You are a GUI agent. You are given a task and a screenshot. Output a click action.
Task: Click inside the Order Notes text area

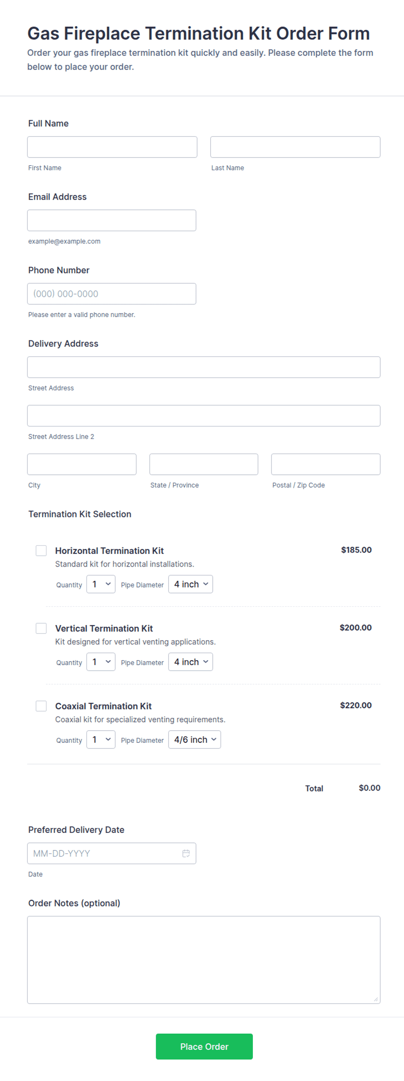(x=204, y=960)
